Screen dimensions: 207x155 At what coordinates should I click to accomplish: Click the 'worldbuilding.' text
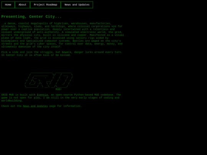point(12,101)
